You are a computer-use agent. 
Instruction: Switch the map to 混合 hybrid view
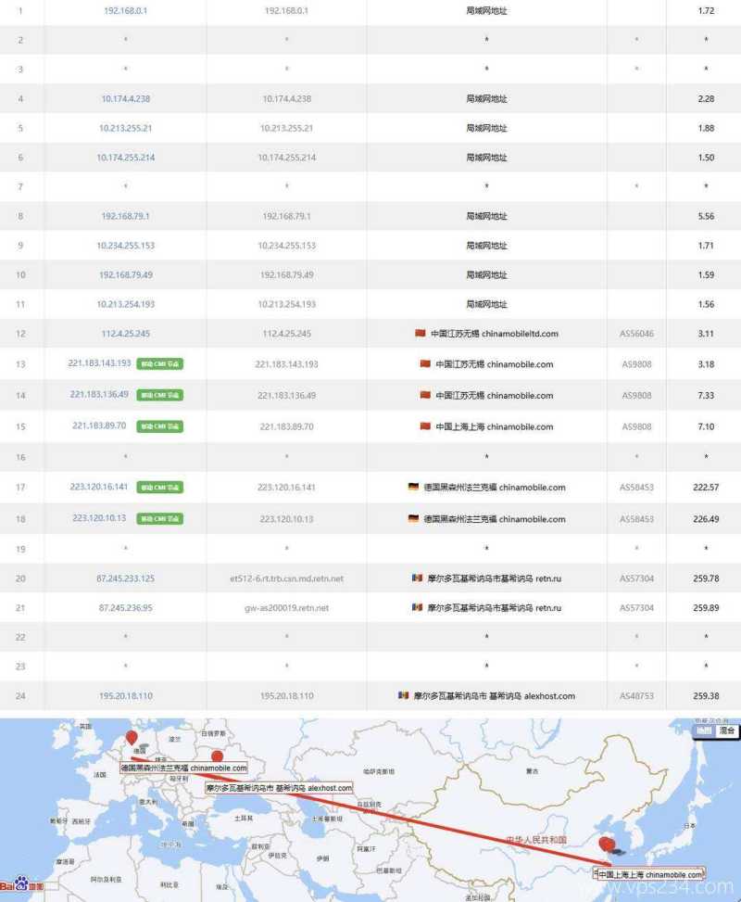tap(726, 730)
